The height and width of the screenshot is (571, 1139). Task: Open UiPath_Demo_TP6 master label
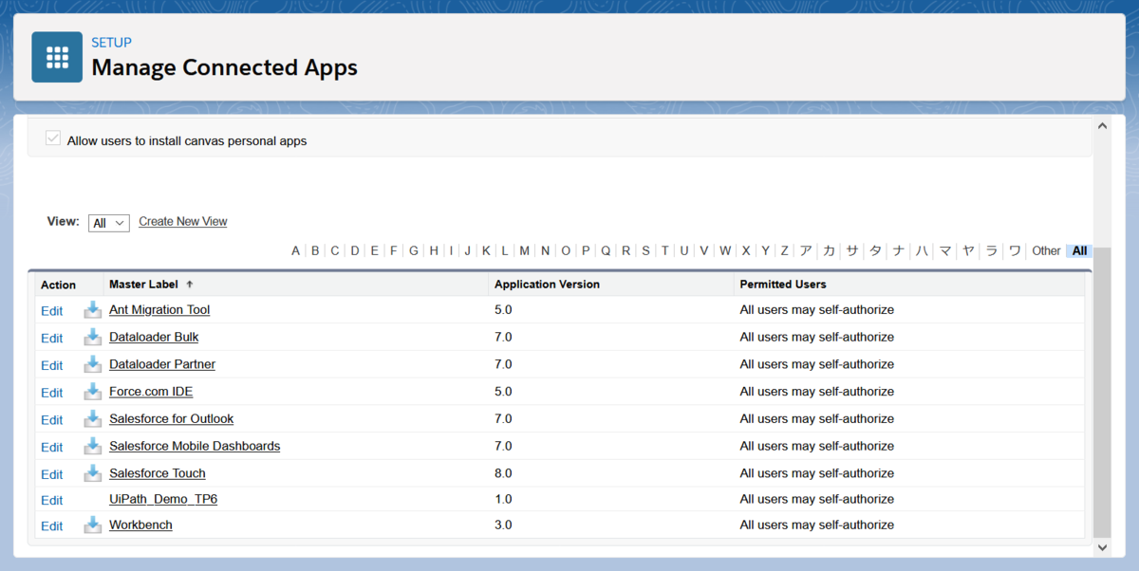(163, 499)
